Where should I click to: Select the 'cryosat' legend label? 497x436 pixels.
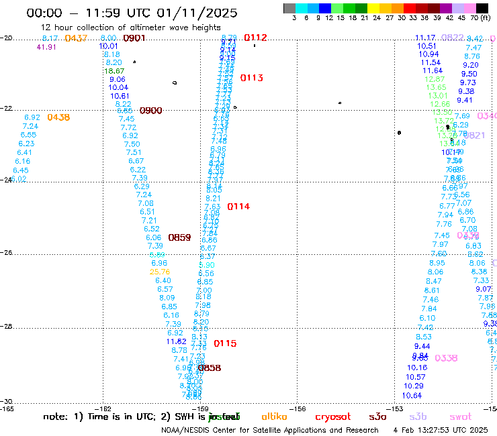(333, 417)
